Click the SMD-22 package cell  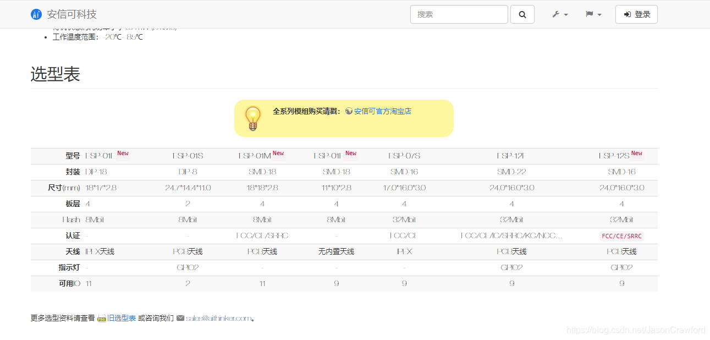(x=511, y=172)
